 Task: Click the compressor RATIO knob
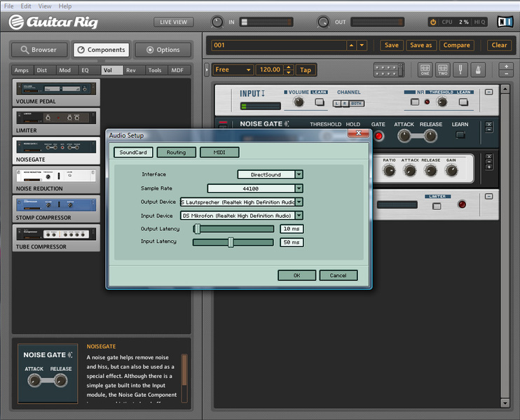389,171
